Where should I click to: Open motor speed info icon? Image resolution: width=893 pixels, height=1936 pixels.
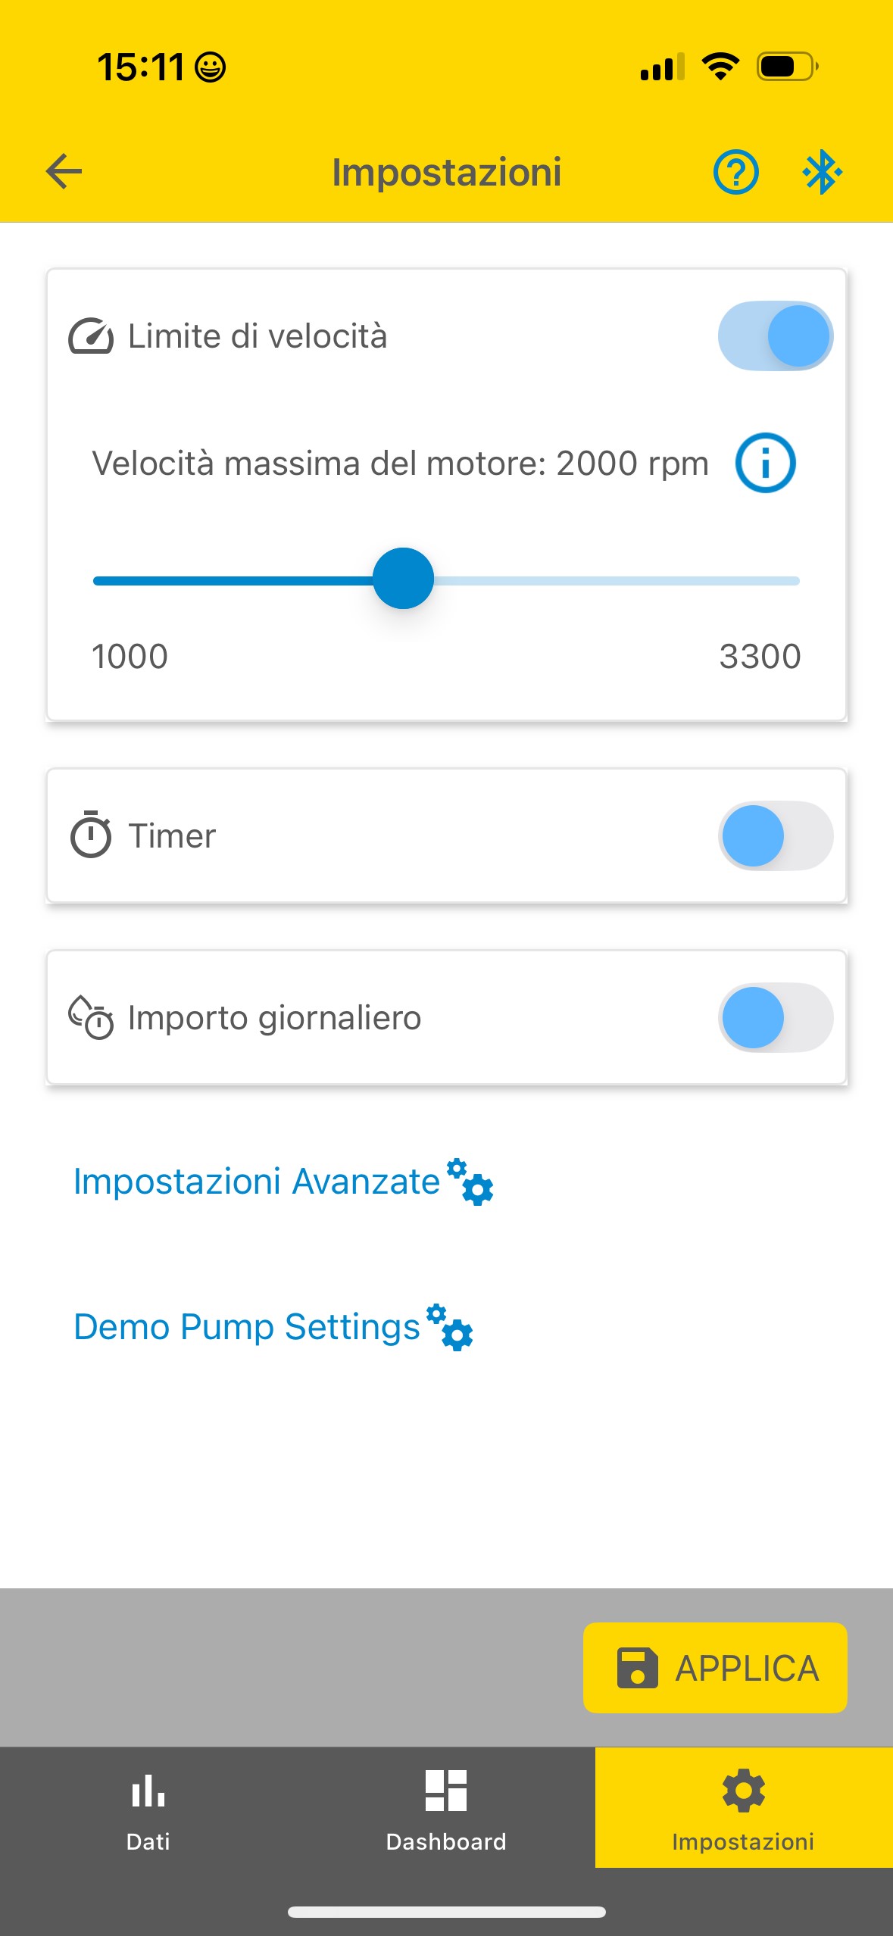(x=765, y=463)
